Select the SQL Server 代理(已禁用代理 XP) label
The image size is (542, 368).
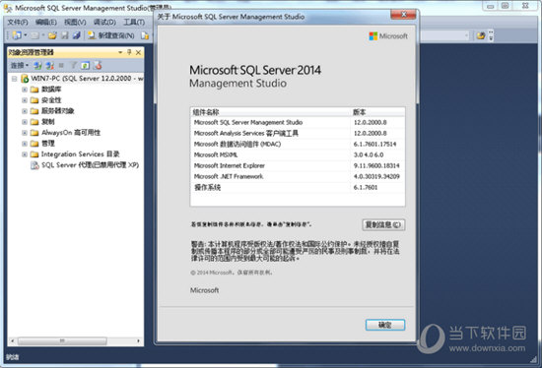(90, 165)
